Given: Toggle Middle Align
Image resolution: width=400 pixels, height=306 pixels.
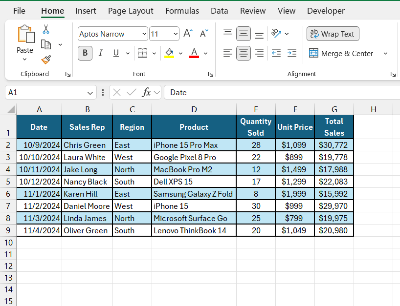Looking at the screenshot, I should pyautogui.click(x=244, y=34).
